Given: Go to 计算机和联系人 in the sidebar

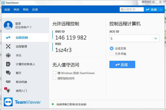Looking at the screenshot, I should [25, 64].
